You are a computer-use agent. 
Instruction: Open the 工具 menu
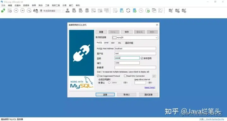click(47, 5)
